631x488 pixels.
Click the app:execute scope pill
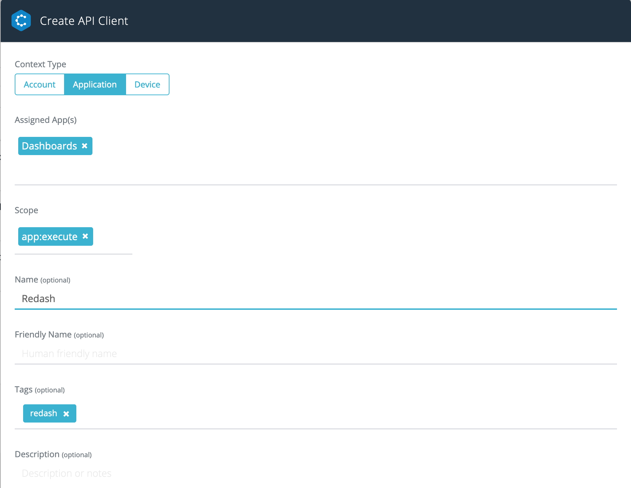(x=49, y=236)
